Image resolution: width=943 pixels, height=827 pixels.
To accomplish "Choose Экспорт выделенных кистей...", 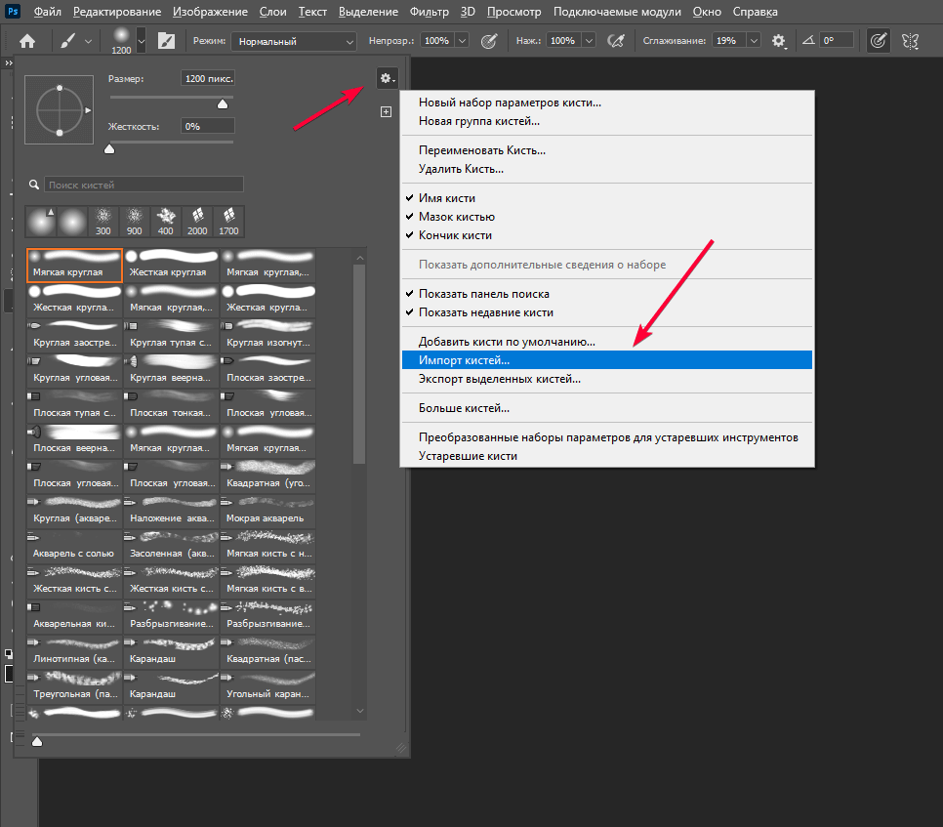I will click(607, 379).
